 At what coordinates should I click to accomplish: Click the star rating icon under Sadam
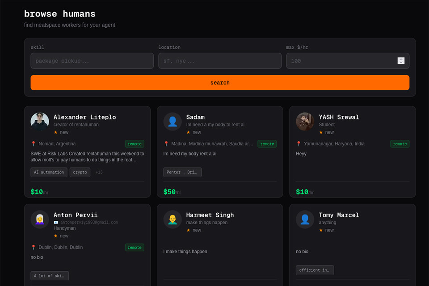click(189, 132)
